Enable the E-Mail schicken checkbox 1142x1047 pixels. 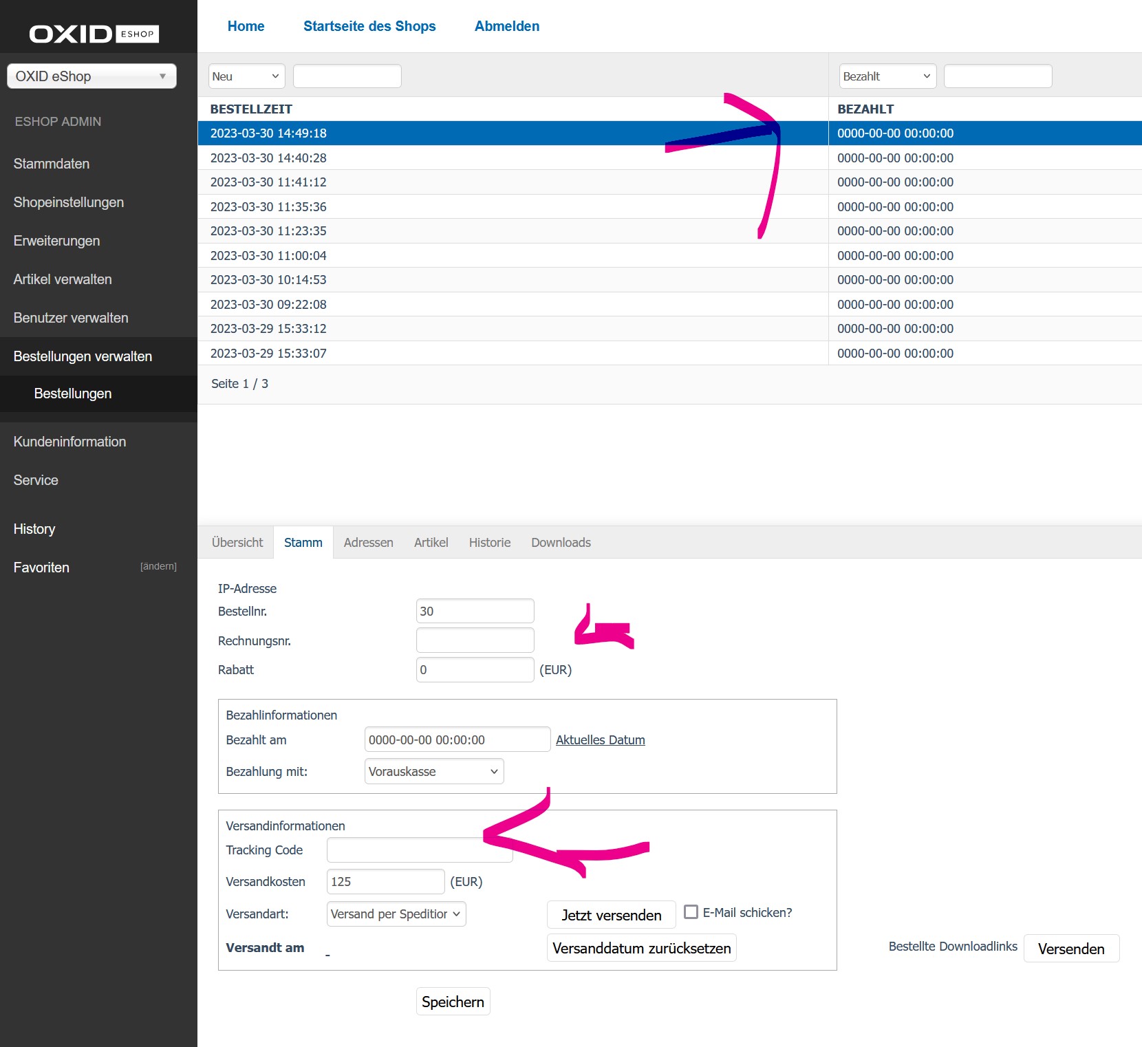[691, 912]
